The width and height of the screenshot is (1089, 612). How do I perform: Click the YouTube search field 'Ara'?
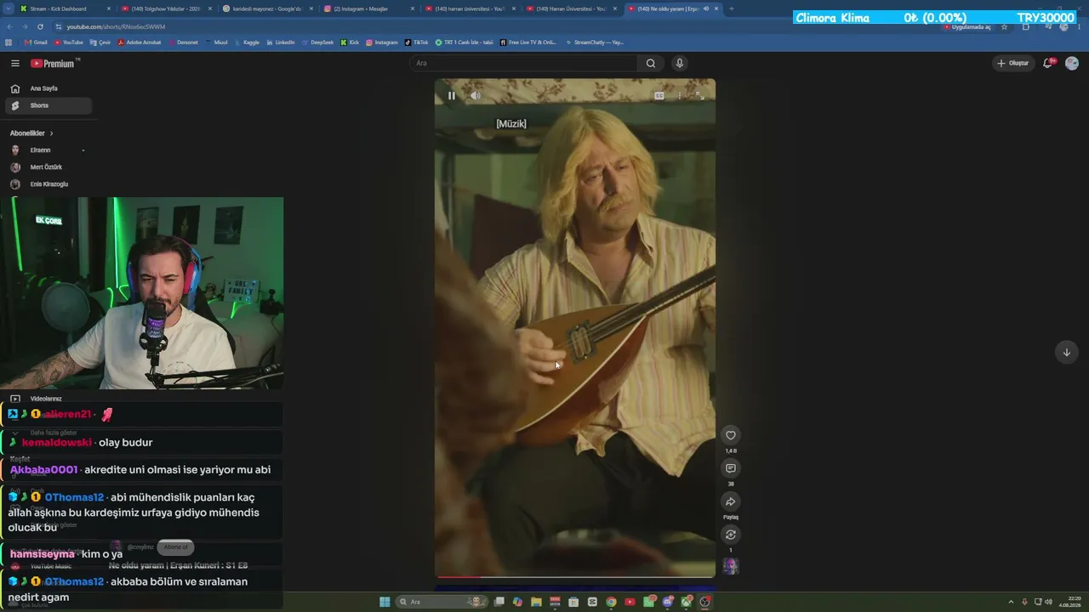(523, 63)
